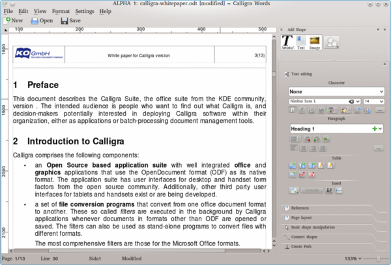Click the Save floppy disk icon
This screenshot has width=391, height=265.
65,21
